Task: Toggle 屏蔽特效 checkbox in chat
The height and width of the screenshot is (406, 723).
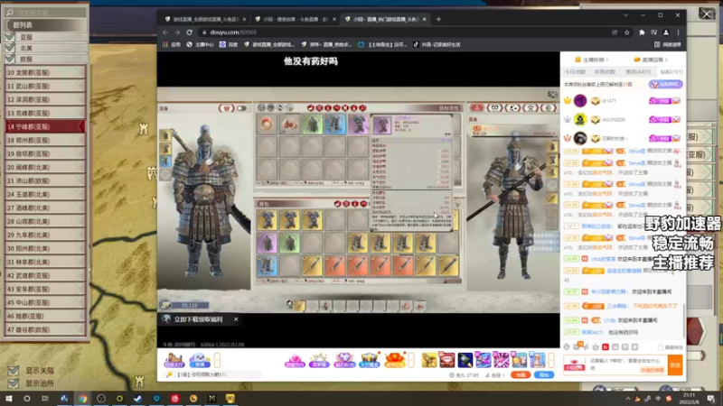Action: point(661,347)
